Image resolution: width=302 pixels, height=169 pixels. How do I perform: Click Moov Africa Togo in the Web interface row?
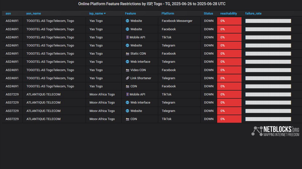tap(102, 102)
